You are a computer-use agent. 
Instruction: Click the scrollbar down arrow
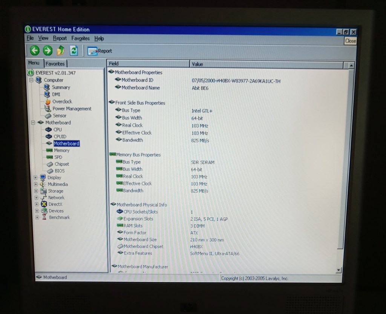(338, 270)
